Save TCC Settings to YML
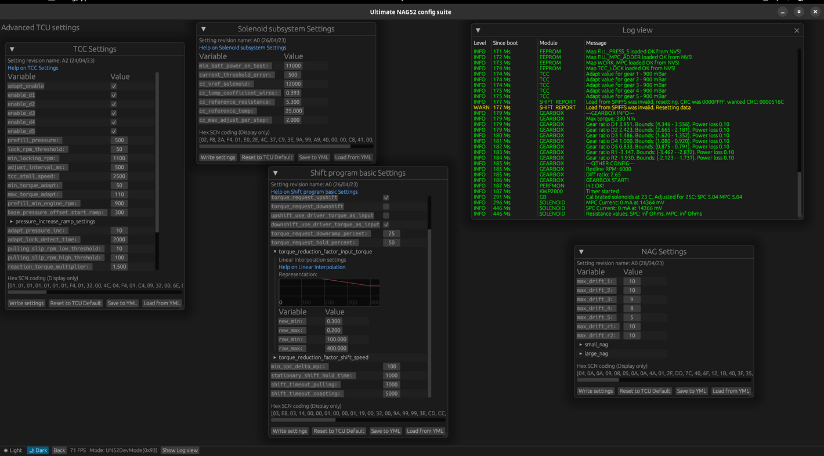Screen dimensions: 824x456 (x=122, y=303)
